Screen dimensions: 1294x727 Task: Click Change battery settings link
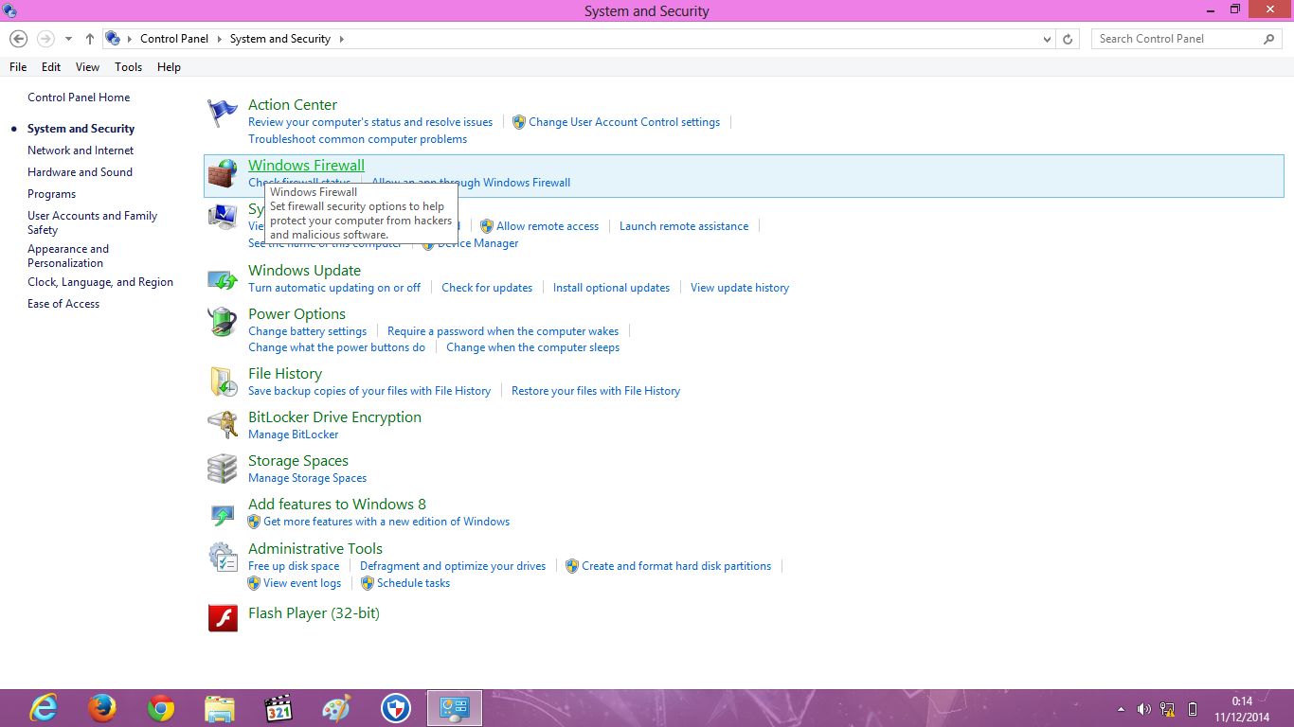(307, 331)
